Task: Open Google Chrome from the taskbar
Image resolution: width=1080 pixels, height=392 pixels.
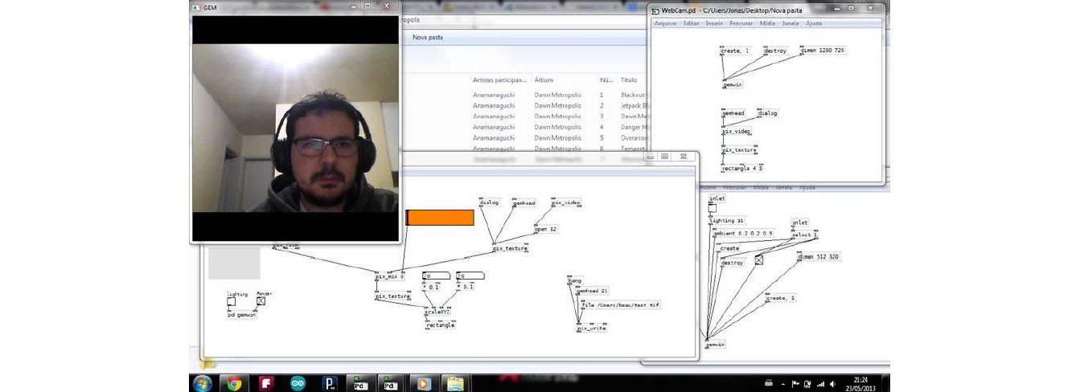Action: click(234, 383)
